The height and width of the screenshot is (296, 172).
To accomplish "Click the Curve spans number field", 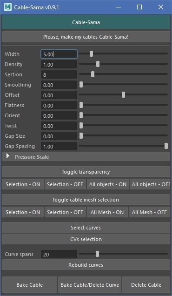I will coord(59,254).
